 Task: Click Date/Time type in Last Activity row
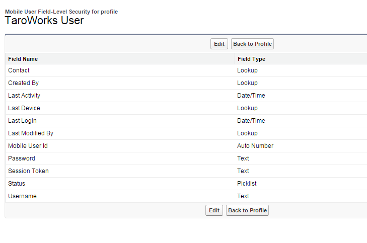click(251, 96)
